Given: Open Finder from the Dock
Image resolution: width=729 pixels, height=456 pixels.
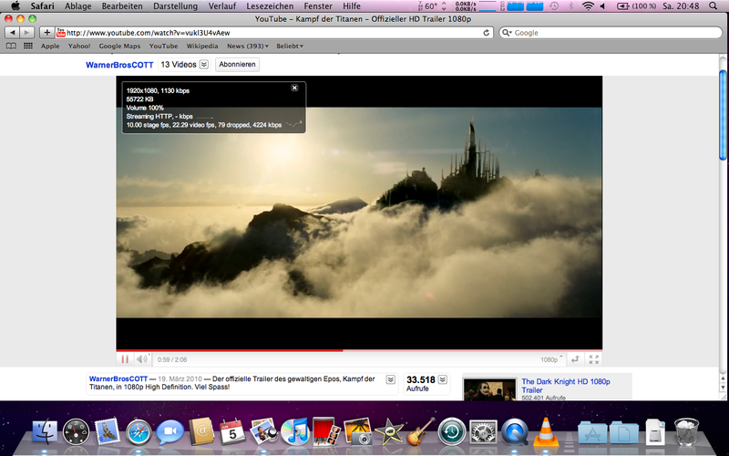Looking at the screenshot, I should [x=45, y=431].
